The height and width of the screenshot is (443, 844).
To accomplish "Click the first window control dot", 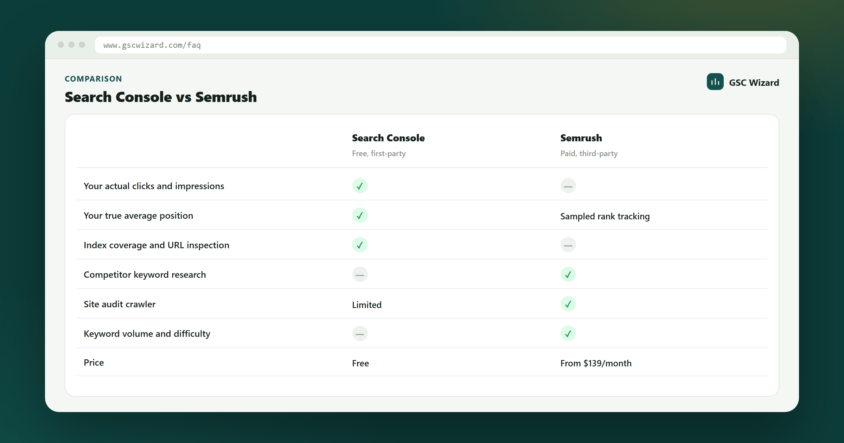I will [x=61, y=45].
